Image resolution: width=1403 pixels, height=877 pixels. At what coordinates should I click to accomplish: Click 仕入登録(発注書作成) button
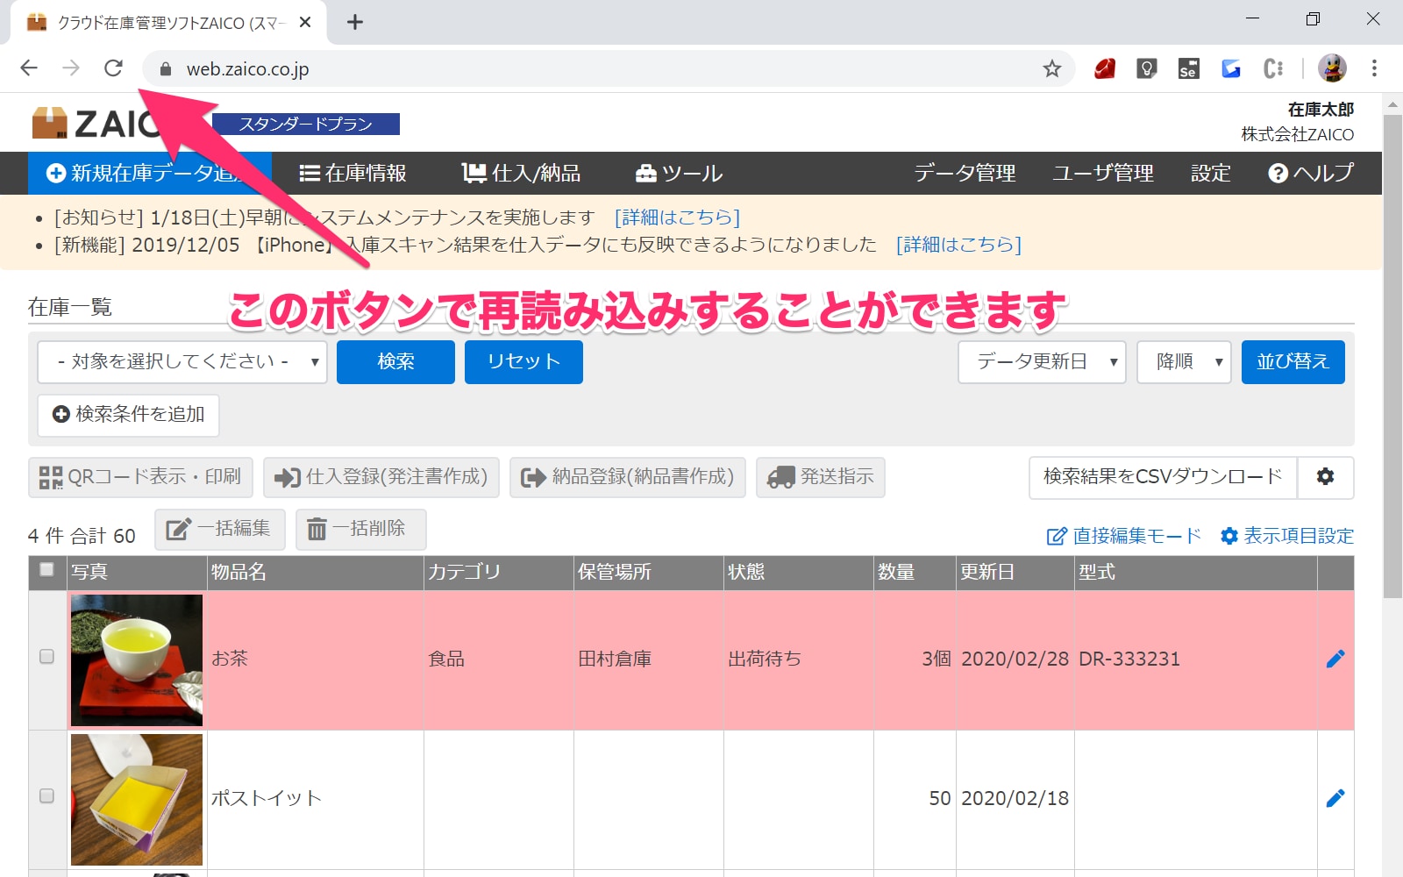tap(381, 477)
